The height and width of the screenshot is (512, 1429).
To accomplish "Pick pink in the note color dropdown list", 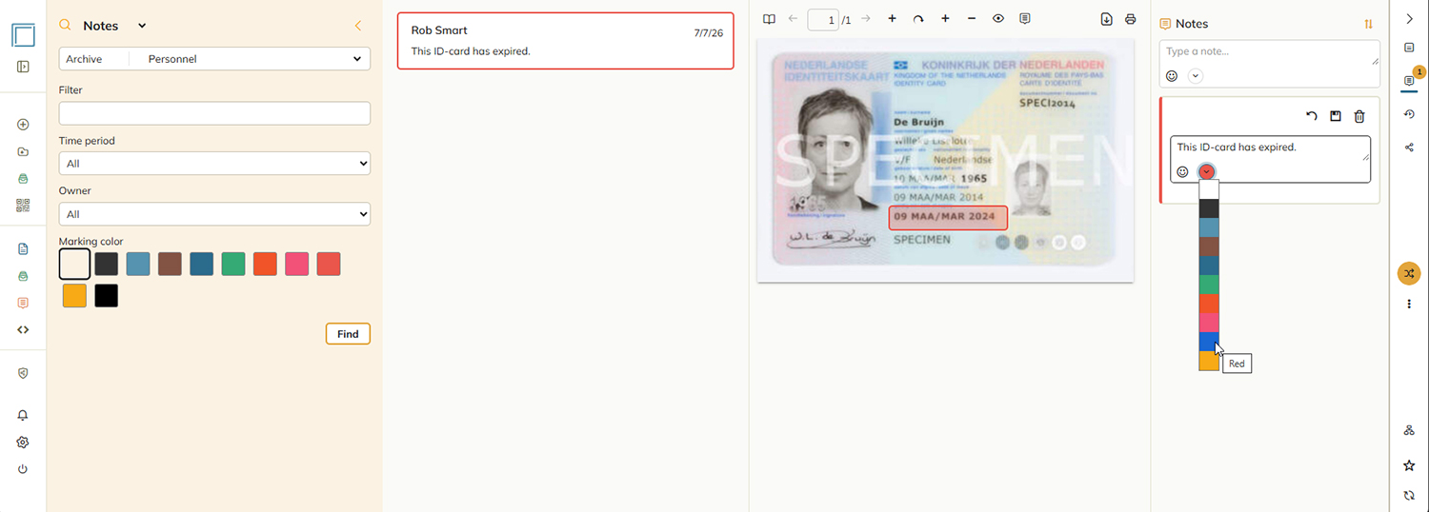I will pyautogui.click(x=1209, y=323).
